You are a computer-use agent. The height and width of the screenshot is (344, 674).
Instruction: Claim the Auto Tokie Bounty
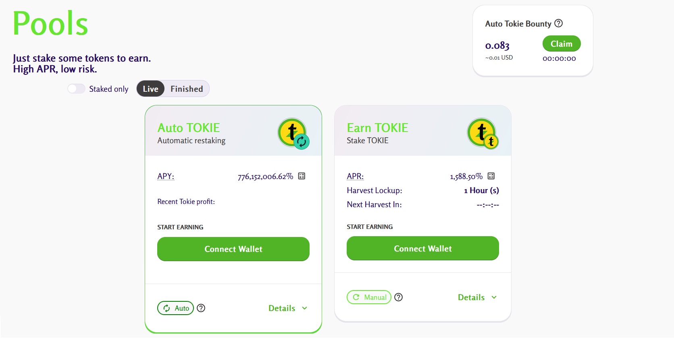tap(561, 44)
